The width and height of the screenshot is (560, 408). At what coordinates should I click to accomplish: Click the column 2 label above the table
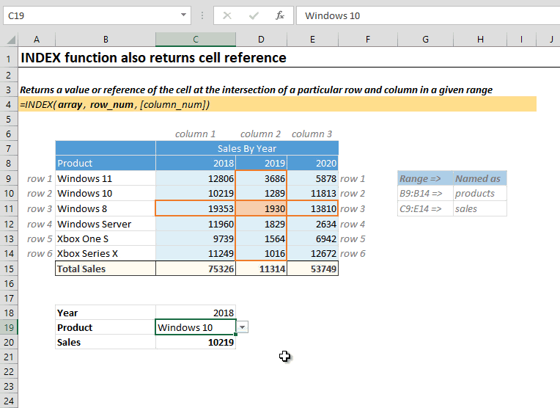260,134
